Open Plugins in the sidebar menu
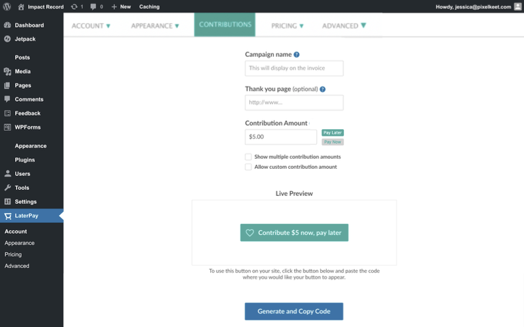The width and height of the screenshot is (524, 327). [24, 160]
